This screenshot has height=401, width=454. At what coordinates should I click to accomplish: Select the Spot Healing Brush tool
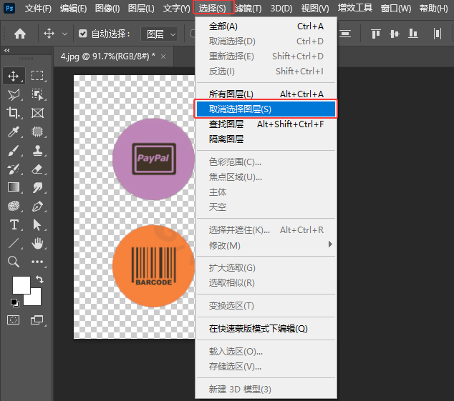point(37,132)
